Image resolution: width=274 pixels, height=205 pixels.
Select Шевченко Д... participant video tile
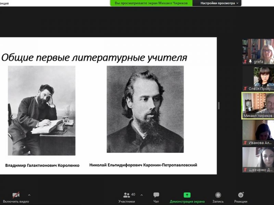[258, 159]
